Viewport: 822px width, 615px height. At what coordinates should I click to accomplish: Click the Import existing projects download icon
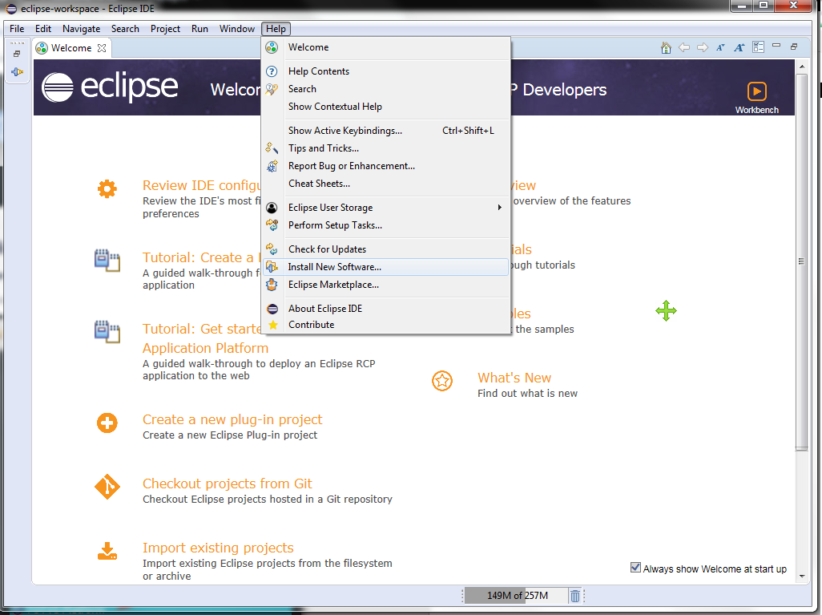click(x=107, y=552)
